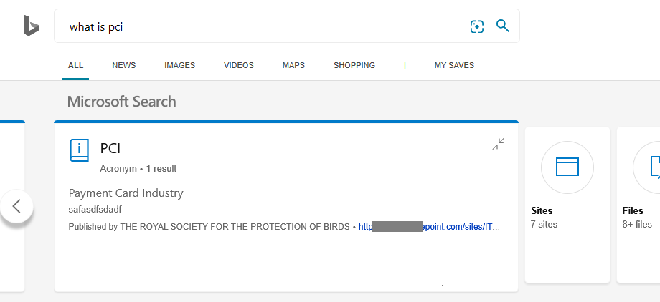Switch to the NEWS tab
Viewport: 660px width, 302px height.
[123, 65]
